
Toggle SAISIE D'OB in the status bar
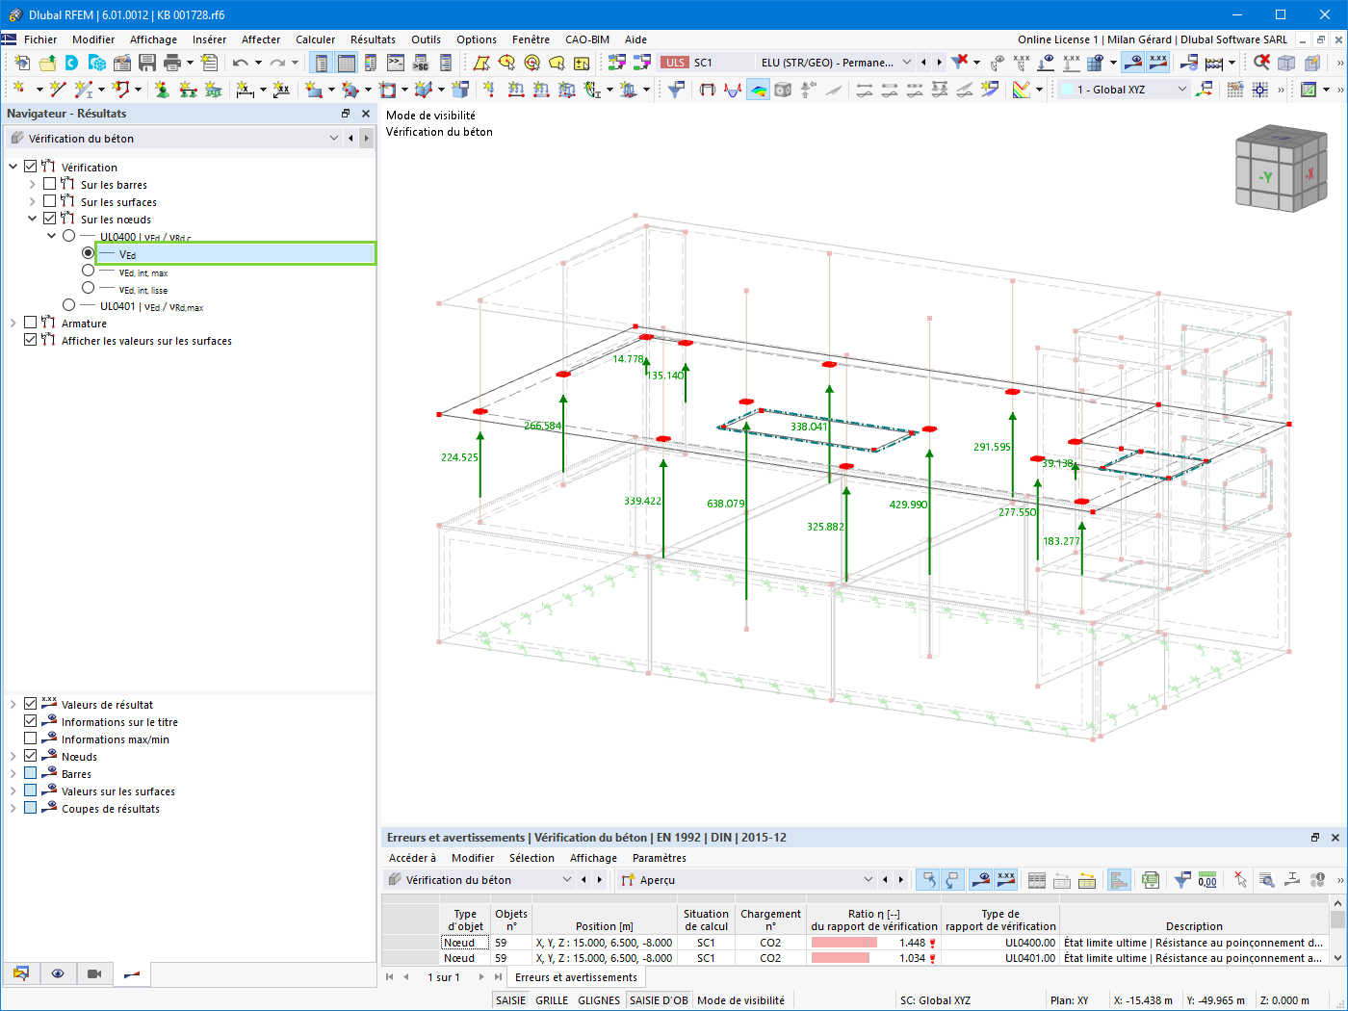(x=659, y=1000)
